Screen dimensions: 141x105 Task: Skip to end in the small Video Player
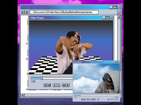(94, 99)
